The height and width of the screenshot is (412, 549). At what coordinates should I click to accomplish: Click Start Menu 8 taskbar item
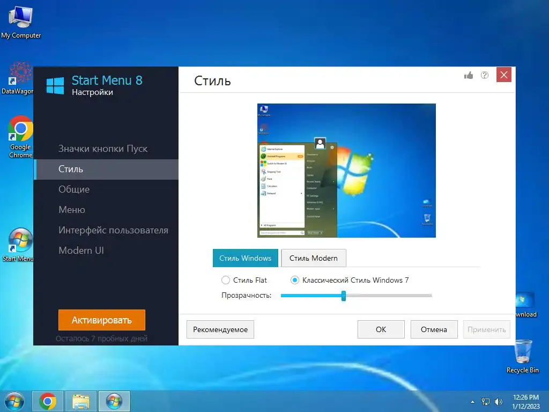pos(114,401)
